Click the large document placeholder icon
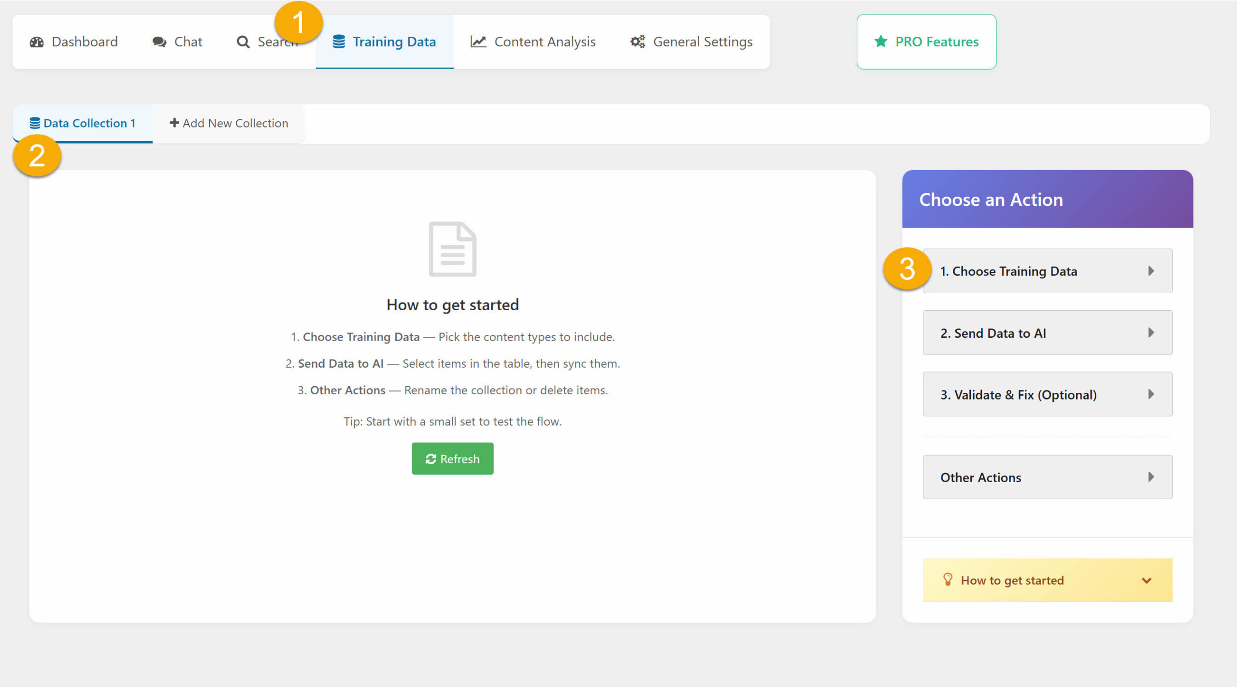This screenshot has height=687, width=1237. 452,249
